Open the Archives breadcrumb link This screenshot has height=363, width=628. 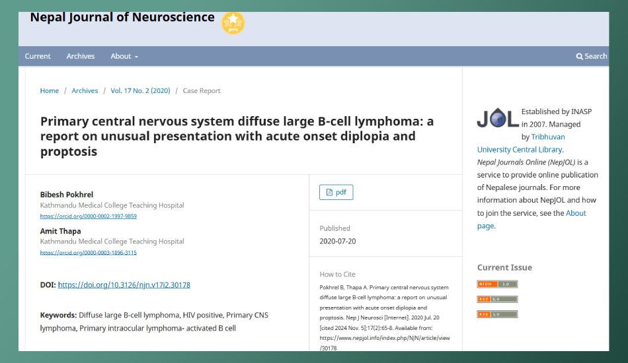coord(85,91)
